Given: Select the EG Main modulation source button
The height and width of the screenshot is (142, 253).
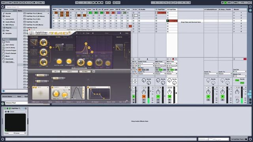Looking at the screenshot, I should pos(85,71).
